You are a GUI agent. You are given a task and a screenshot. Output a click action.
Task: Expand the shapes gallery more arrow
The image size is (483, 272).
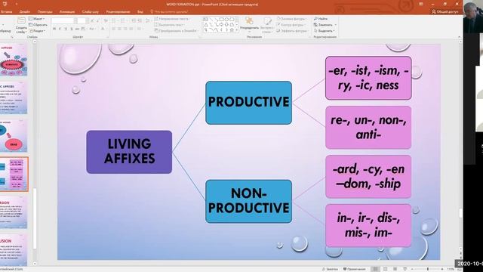coord(237,30)
